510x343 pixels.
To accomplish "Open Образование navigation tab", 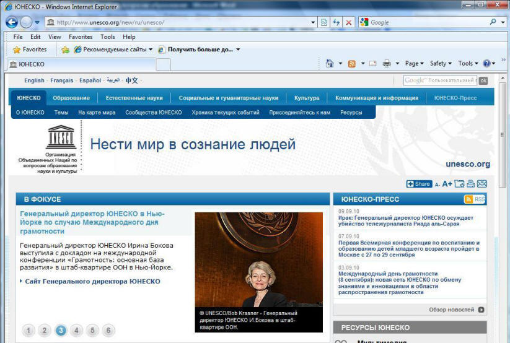I will pyautogui.click(x=71, y=98).
